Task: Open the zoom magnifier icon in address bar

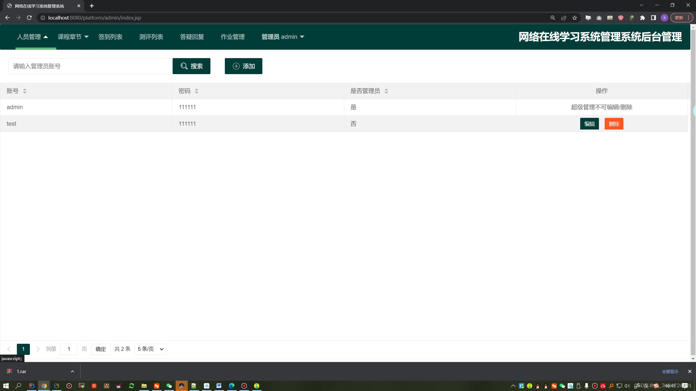Action: click(x=553, y=18)
